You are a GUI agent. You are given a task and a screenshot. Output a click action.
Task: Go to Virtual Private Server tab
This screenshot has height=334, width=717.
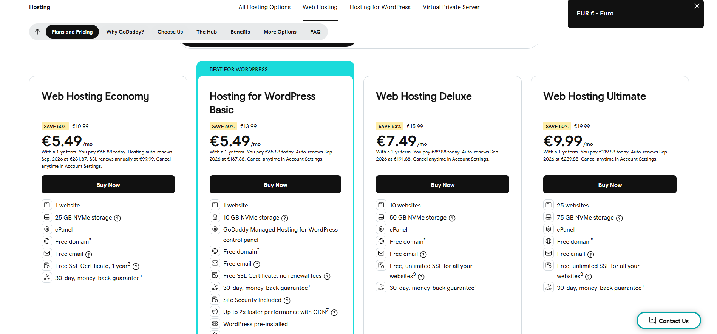(451, 7)
